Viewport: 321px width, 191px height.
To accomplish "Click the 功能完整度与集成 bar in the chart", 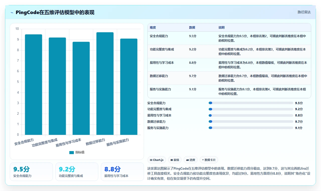I will click(x=57, y=86).
